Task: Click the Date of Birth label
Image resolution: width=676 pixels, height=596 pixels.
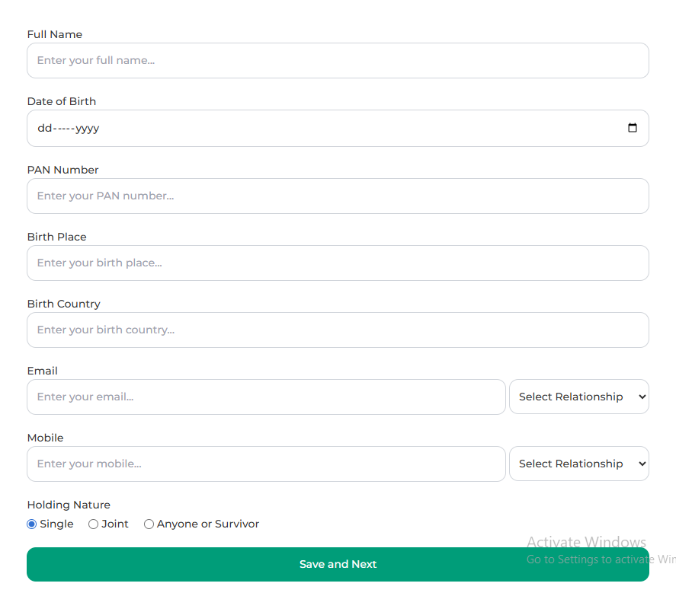Action: click(x=62, y=101)
